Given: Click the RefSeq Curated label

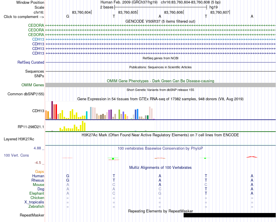Looking at the screenshot, I should coord(31,62).
